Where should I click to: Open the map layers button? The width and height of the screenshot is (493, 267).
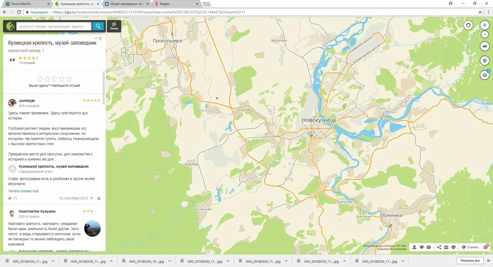[484, 75]
